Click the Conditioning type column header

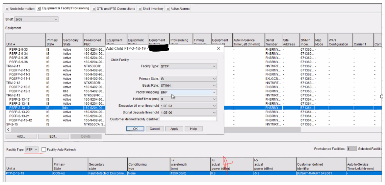[148, 164]
